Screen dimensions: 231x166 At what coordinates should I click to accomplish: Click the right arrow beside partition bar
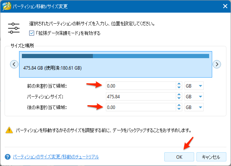coord(217,64)
